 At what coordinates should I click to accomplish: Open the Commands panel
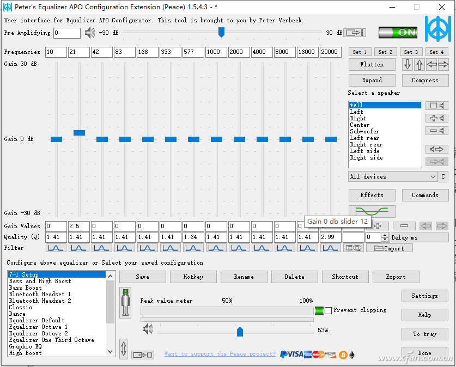pos(425,195)
